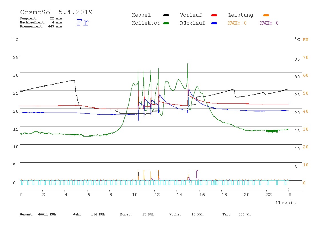Click the red Vorlauf legend swatch

pyautogui.click(x=214, y=15)
